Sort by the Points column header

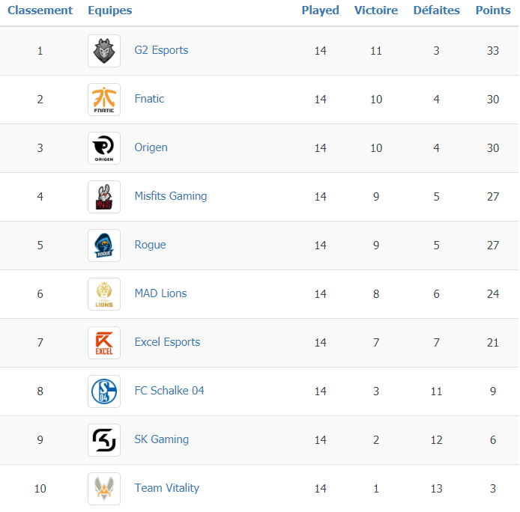click(x=493, y=10)
